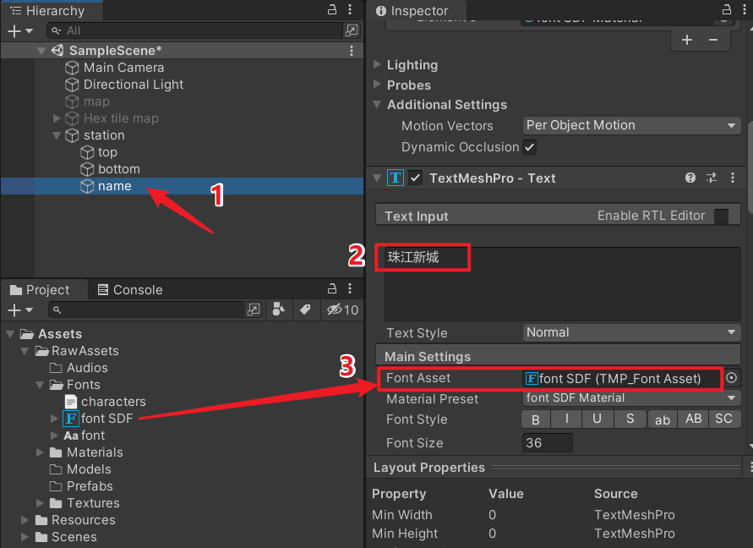Viewport: 753px width, 548px height.
Task: Click the Text Input text area
Action: tap(562, 284)
